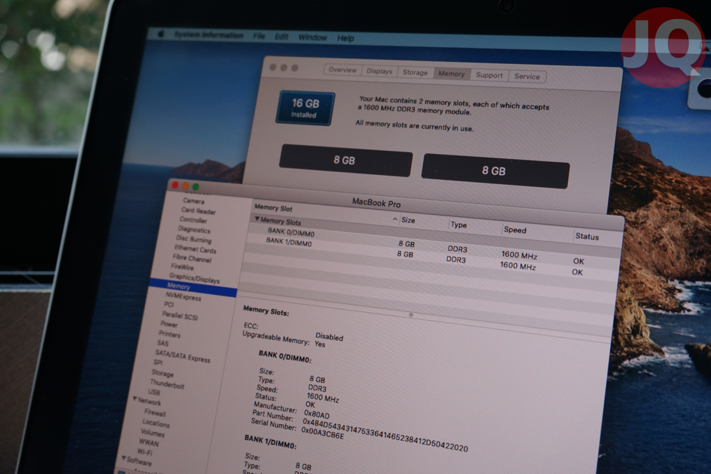Select Wi-Fi under Network
This screenshot has height=474, width=711.
[145, 451]
